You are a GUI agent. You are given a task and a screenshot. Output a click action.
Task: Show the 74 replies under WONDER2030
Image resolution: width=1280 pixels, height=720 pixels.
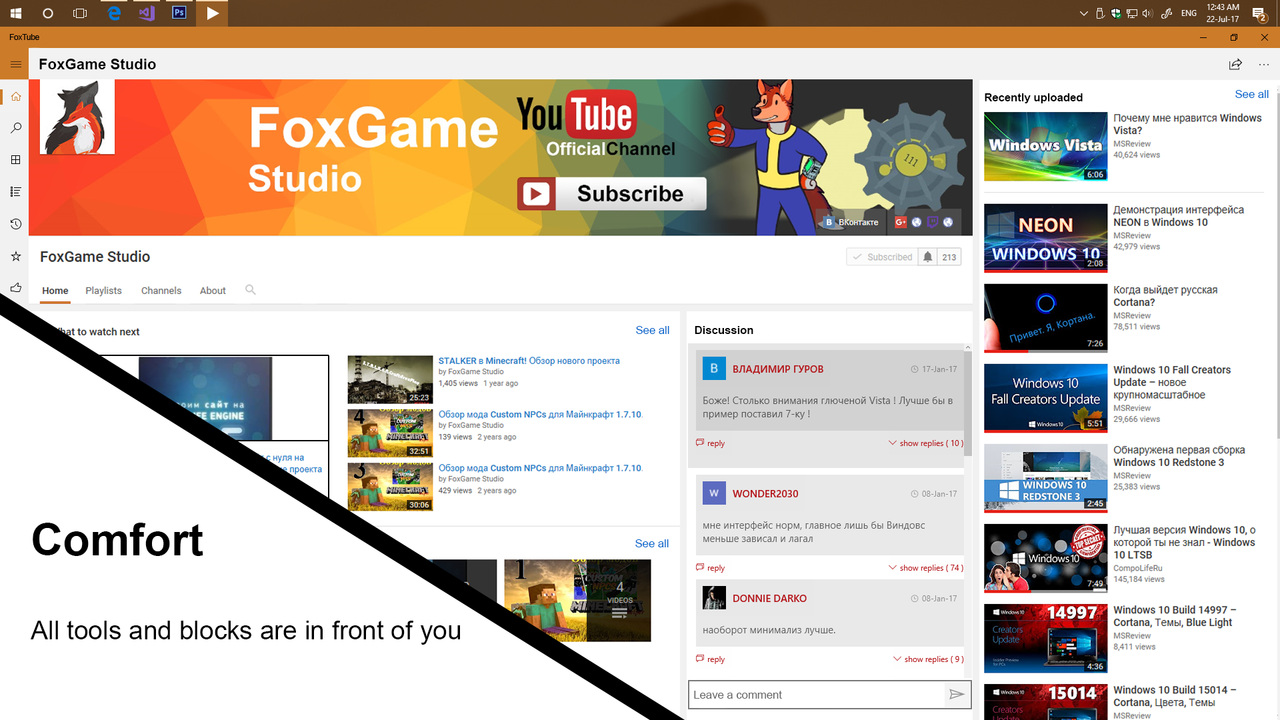tap(927, 568)
